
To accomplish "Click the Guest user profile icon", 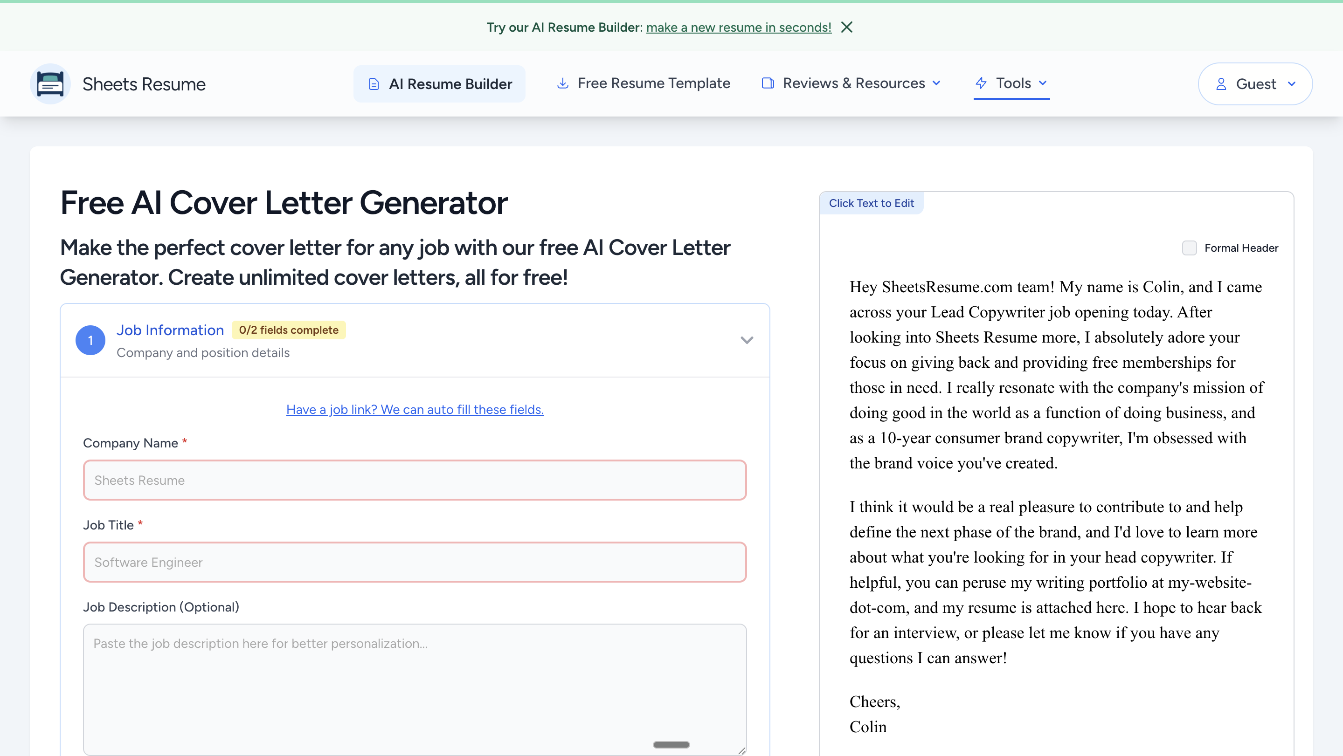I will (x=1221, y=84).
